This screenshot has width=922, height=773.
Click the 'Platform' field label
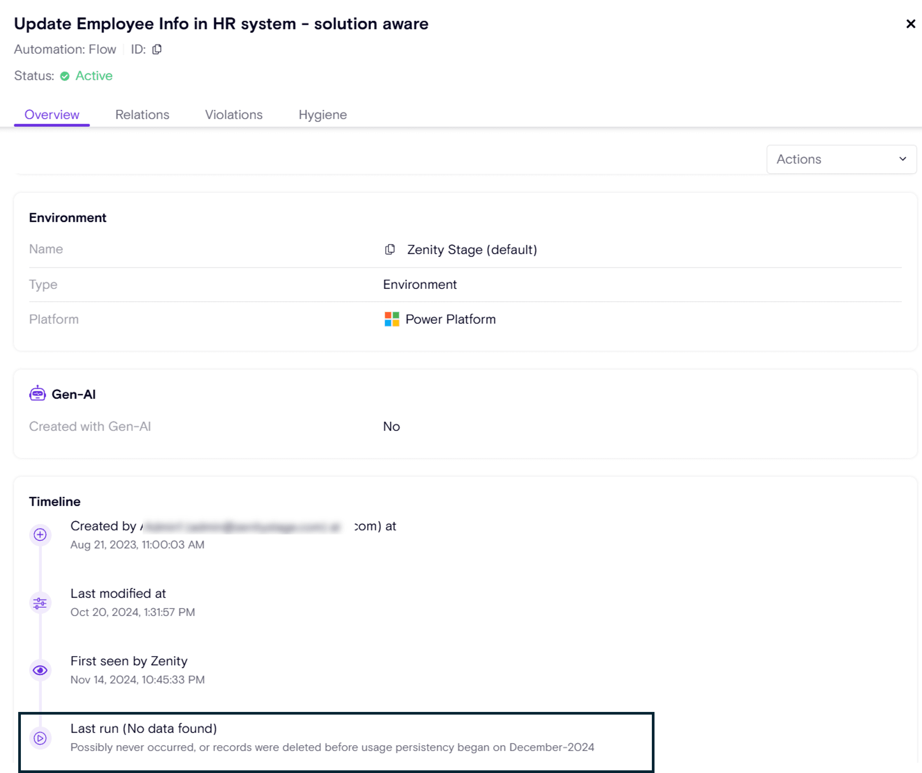[x=54, y=319]
